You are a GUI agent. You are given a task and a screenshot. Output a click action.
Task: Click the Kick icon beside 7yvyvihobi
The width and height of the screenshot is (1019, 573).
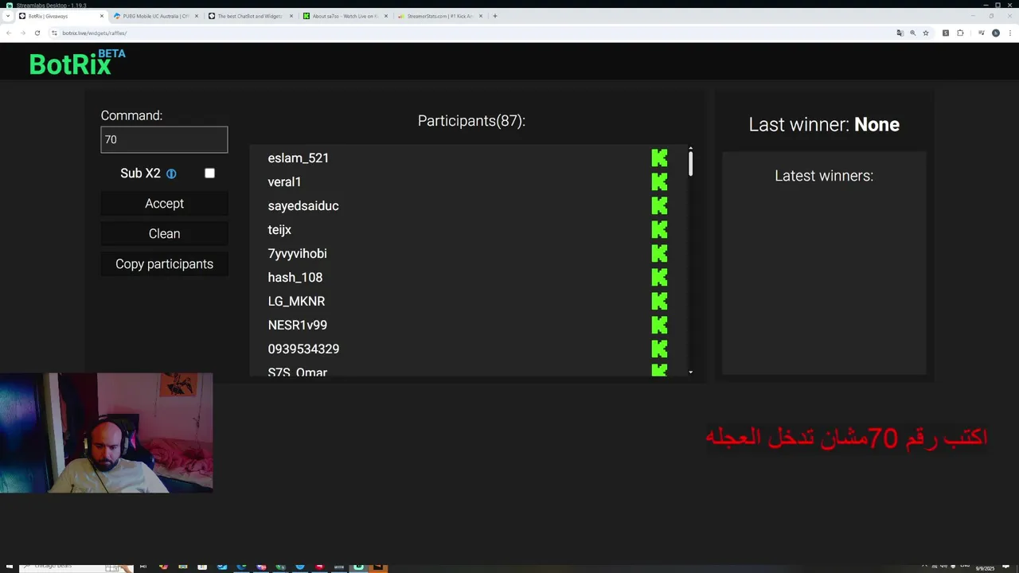point(659,253)
